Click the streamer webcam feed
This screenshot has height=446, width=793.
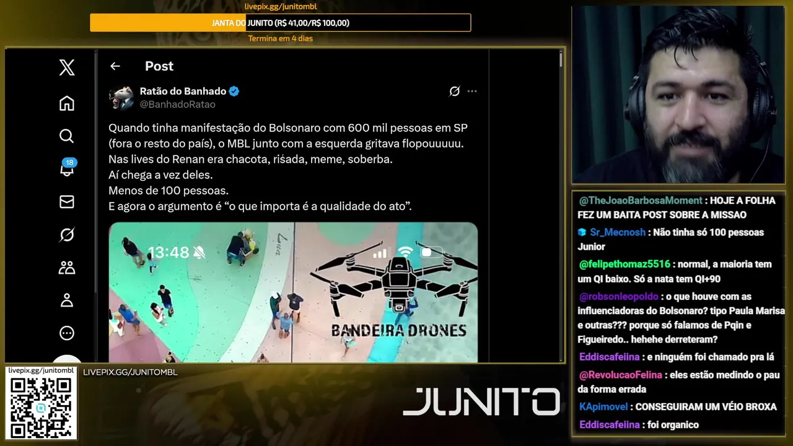[x=678, y=95]
